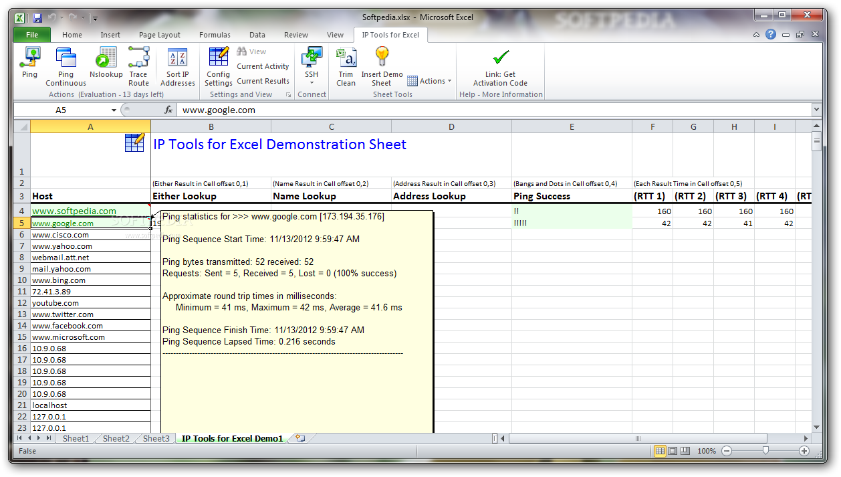Viewport: 841px width, 477px height.
Task: Switch to Normal view in status bar
Action: coord(660,452)
